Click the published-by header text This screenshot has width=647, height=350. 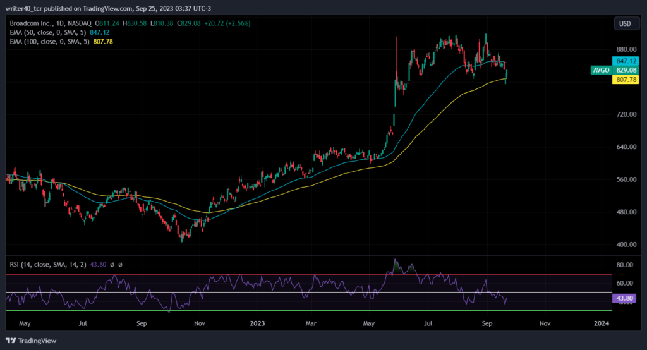point(108,8)
